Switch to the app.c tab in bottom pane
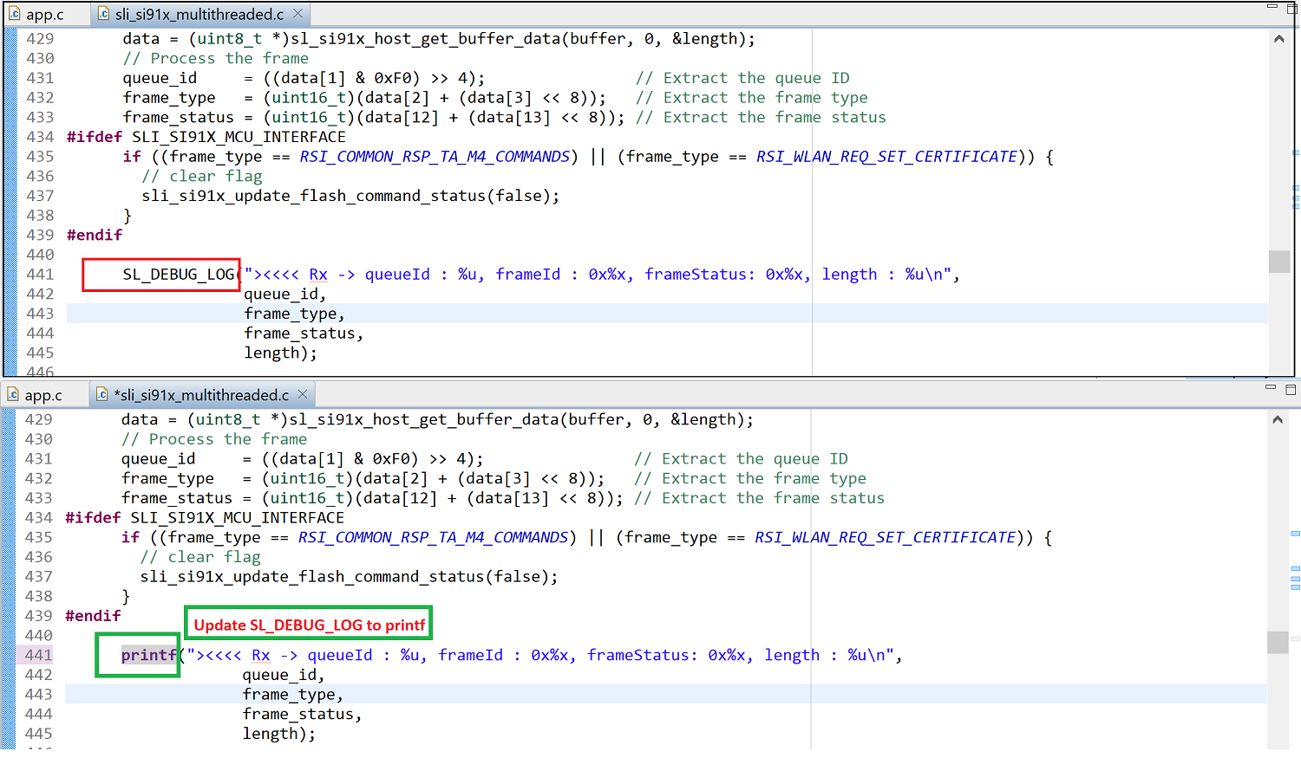Image resolution: width=1301 pixels, height=758 pixels. (x=42, y=394)
